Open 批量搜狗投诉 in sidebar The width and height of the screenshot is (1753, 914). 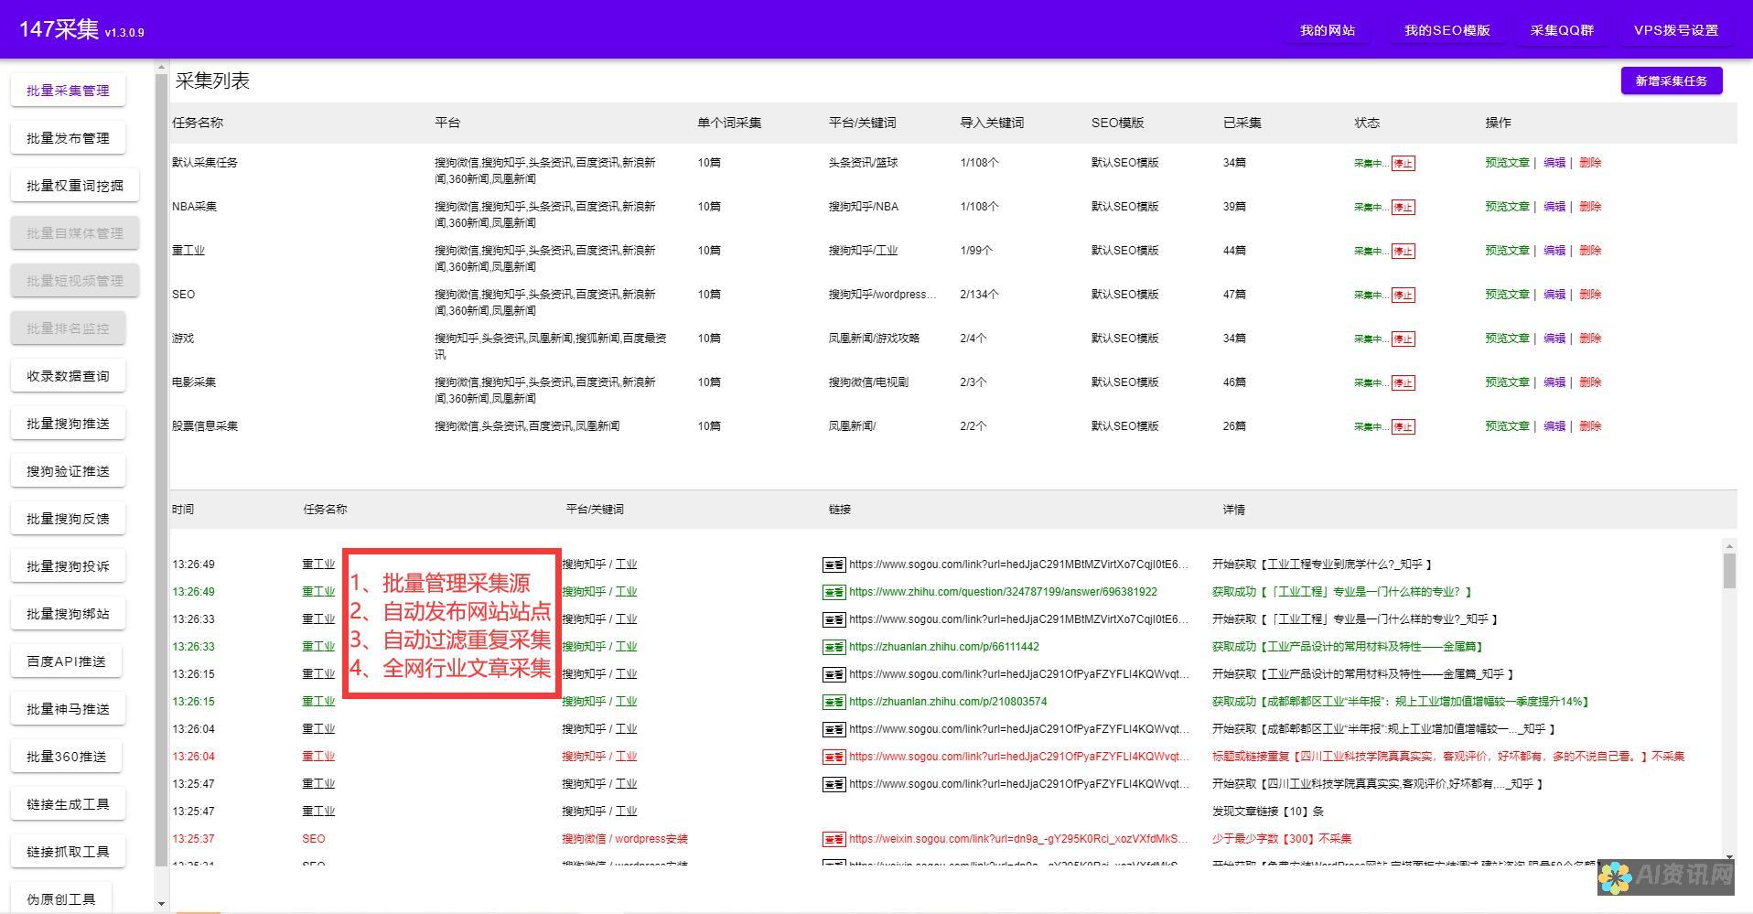tap(68, 566)
